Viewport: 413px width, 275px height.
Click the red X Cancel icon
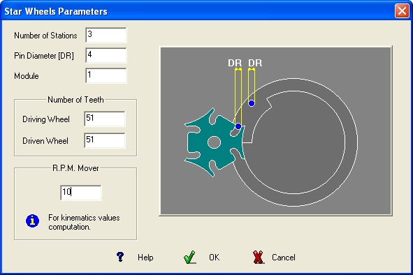pyautogui.click(x=258, y=257)
